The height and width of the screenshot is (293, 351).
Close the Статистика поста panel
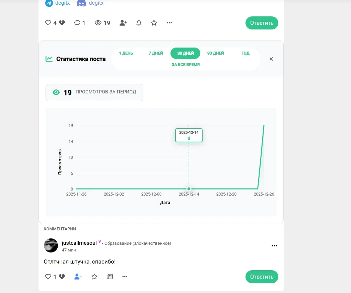tap(271, 59)
